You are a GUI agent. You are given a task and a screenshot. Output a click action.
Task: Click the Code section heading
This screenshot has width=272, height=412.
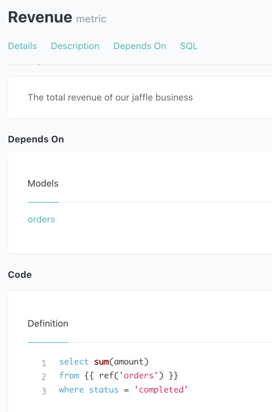(x=19, y=274)
